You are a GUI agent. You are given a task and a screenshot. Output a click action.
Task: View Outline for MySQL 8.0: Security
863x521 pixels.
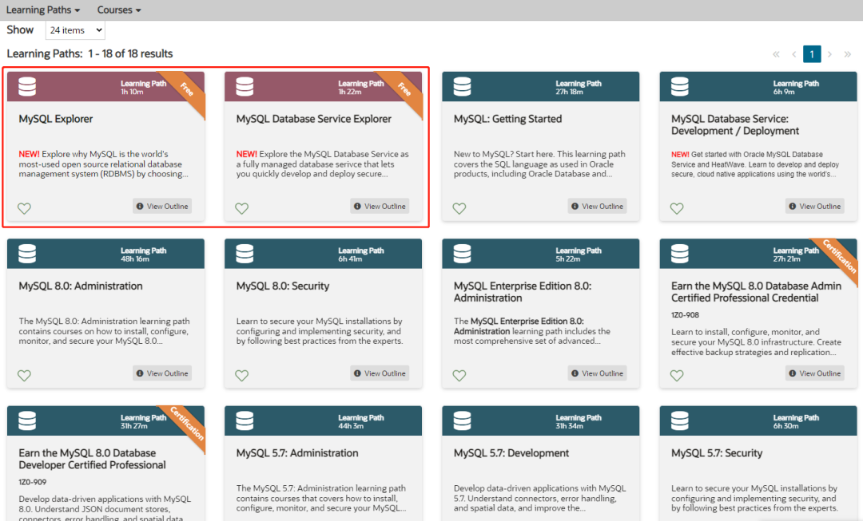point(380,373)
